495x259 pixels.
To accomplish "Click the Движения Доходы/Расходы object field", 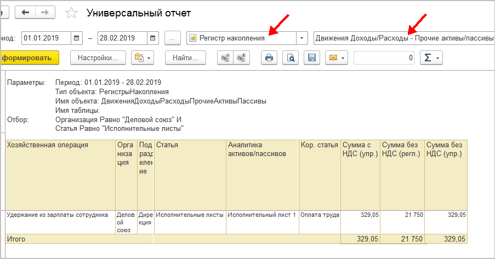I will (x=404, y=38).
